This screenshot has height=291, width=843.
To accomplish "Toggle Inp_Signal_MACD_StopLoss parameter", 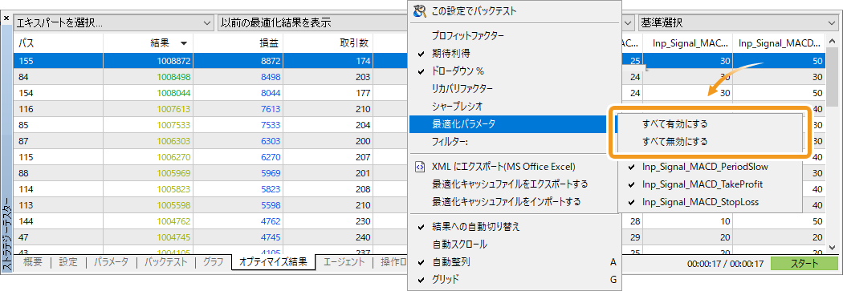I will pos(631,202).
